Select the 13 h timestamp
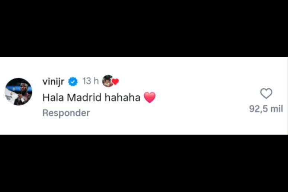The width and height of the screenshot is (288, 192). (x=90, y=81)
